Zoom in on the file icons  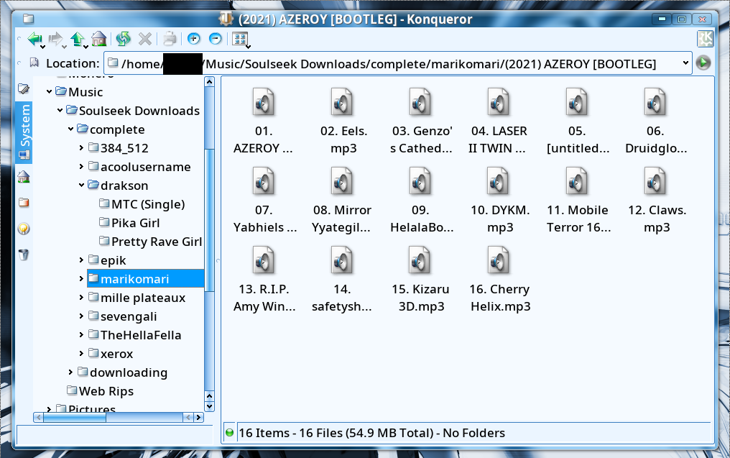pos(194,39)
